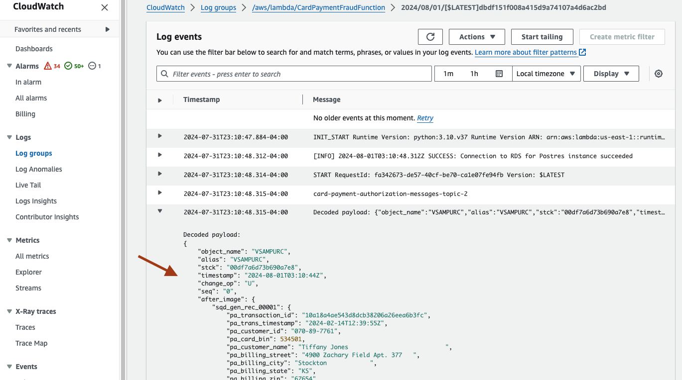
Task: Open Log Anomalies in sidebar
Action: tap(39, 169)
